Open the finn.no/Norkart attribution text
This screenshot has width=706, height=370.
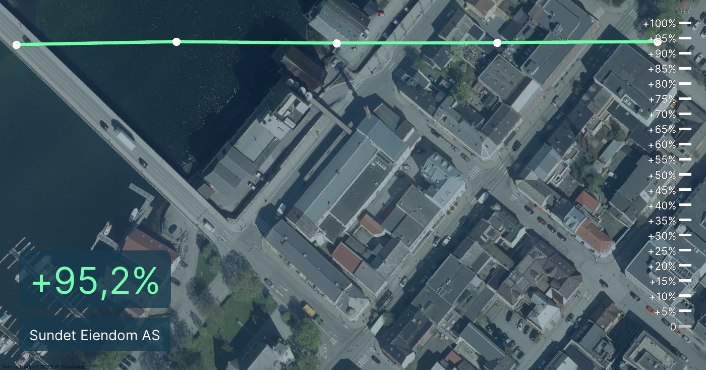click(x=43, y=366)
